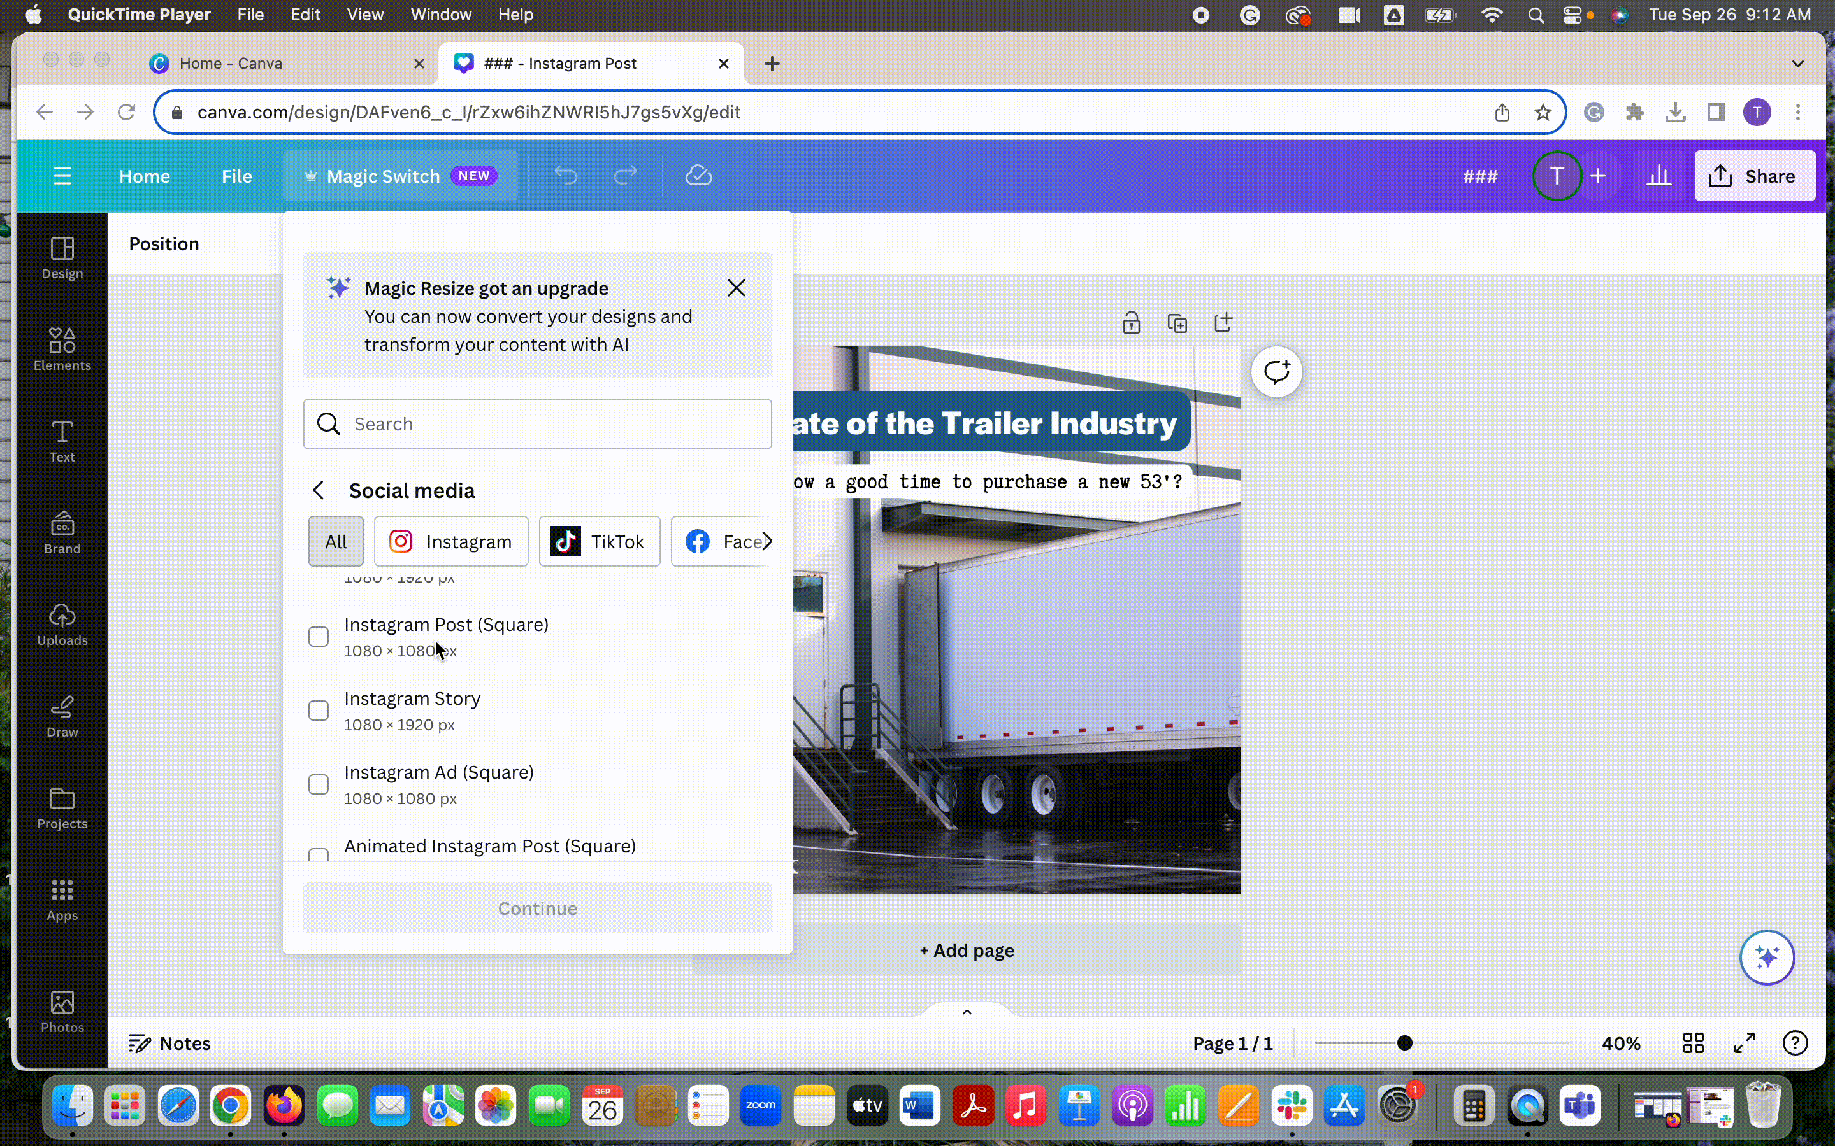Image resolution: width=1835 pixels, height=1146 pixels.
Task: Open a new browser tab
Action: pos(773,64)
